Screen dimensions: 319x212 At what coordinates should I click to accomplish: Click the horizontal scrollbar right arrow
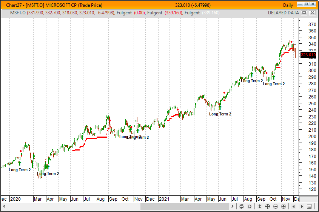tap(233, 206)
